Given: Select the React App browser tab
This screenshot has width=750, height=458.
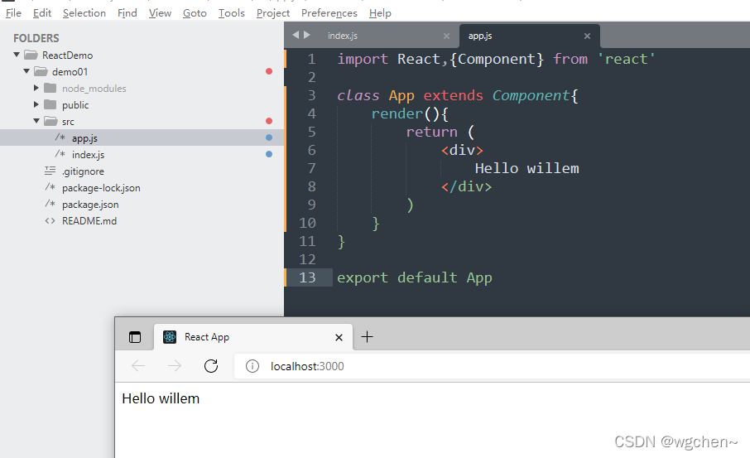Looking at the screenshot, I should [253, 337].
